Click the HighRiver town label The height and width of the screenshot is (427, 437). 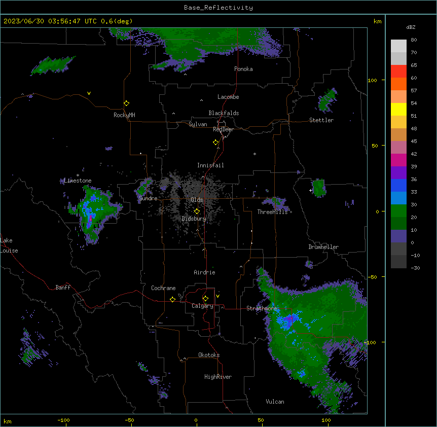pos(218,377)
